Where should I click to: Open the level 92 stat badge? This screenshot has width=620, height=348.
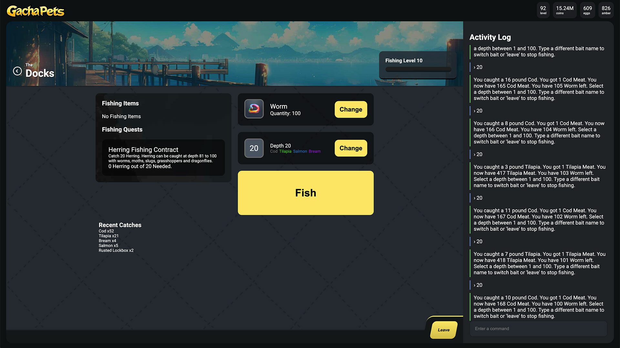coord(543,10)
